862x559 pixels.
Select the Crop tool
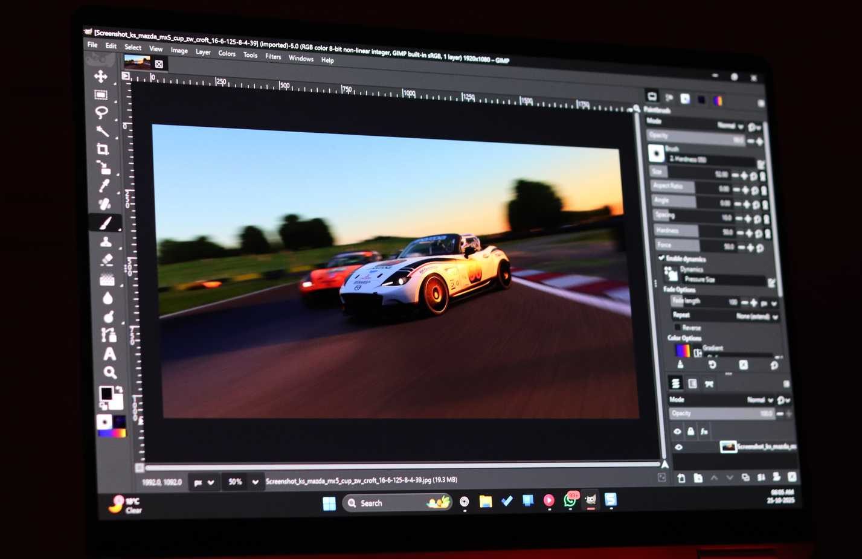103,149
